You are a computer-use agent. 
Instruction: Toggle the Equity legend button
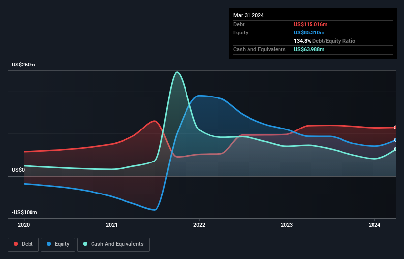pos(58,244)
